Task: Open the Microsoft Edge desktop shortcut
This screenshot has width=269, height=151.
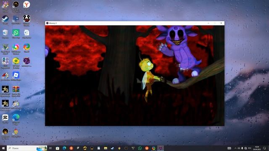Action: tap(16, 117)
